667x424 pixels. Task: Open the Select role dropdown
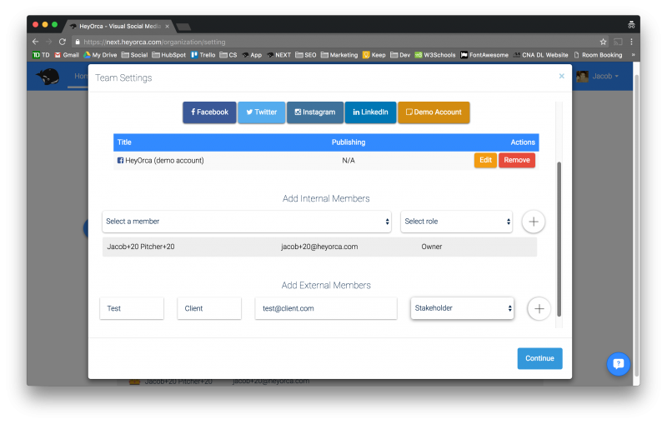(x=456, y=222)
